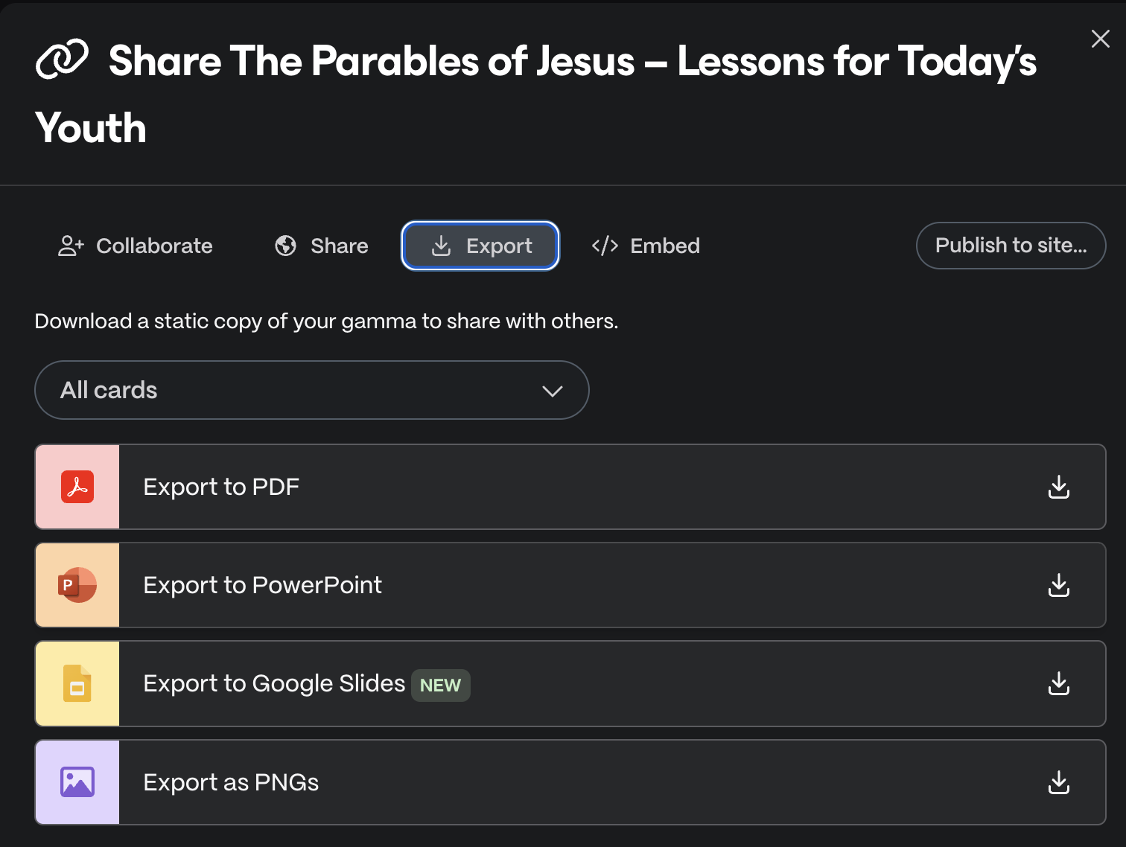1126x847 pixels.
Task: Click the globe icon next to Share
Action: click(285, 246)
